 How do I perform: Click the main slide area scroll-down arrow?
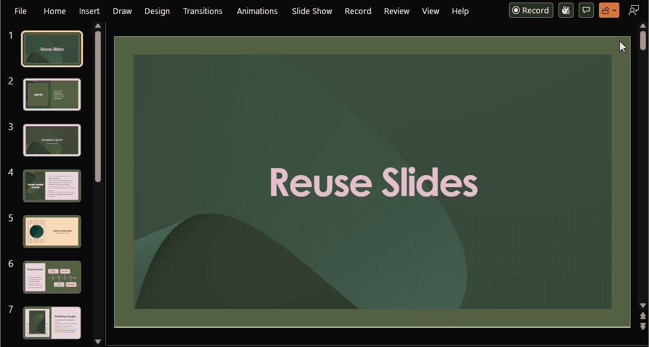[643, 306]
